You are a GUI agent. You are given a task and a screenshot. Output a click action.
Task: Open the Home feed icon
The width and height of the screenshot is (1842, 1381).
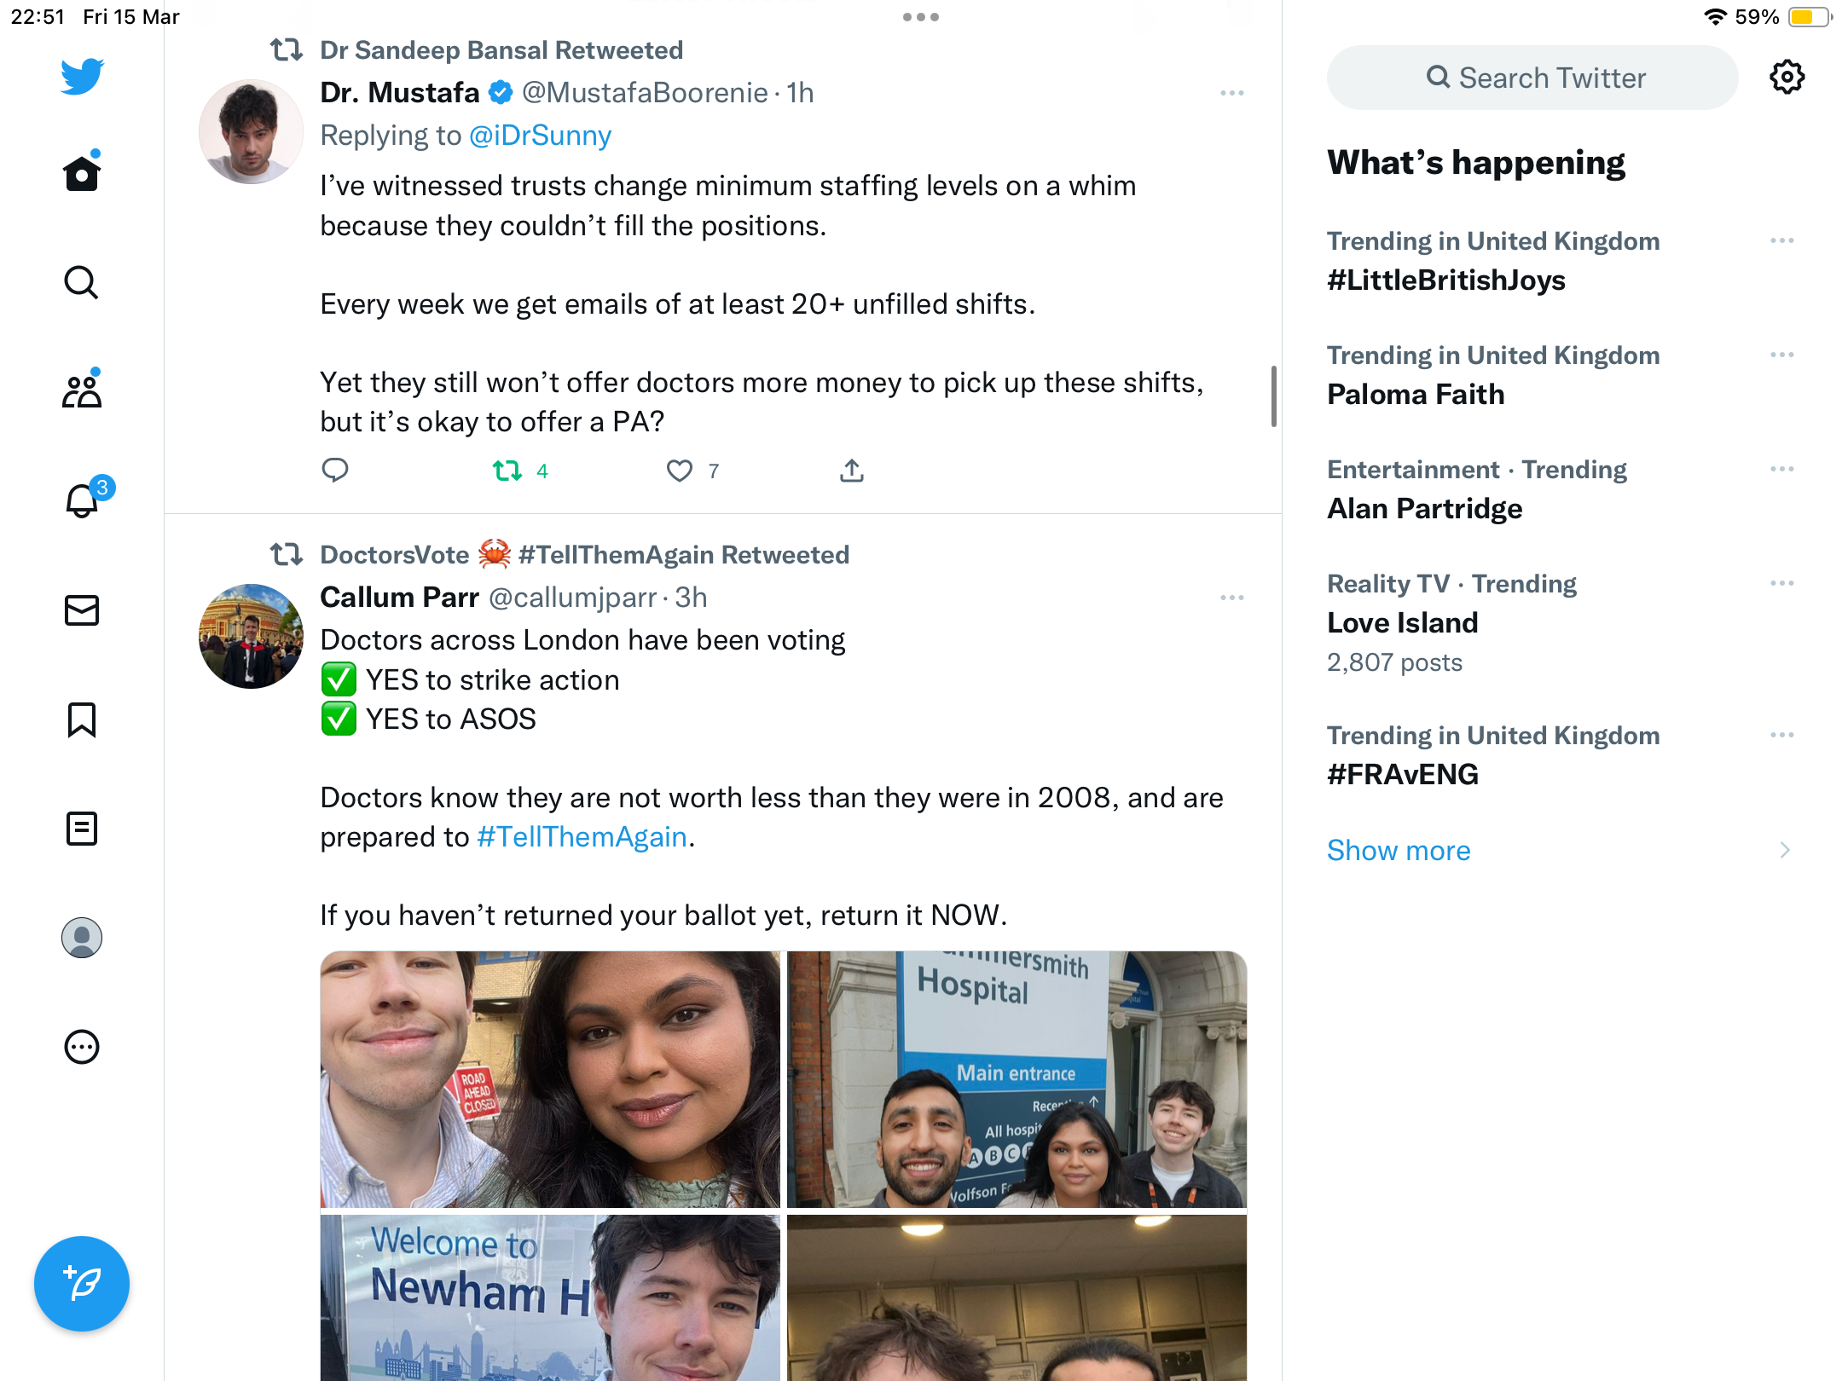point(82,173)
